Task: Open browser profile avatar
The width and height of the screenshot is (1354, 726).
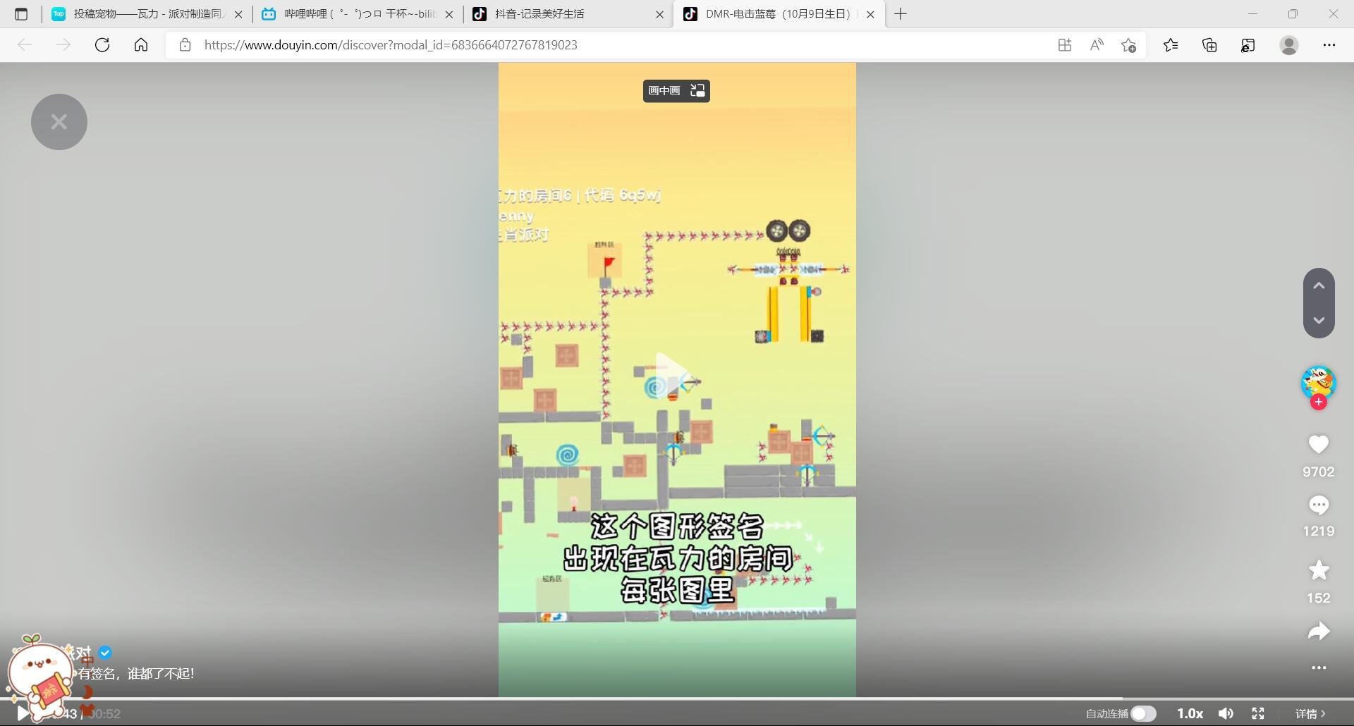Action: [1289, 45]
